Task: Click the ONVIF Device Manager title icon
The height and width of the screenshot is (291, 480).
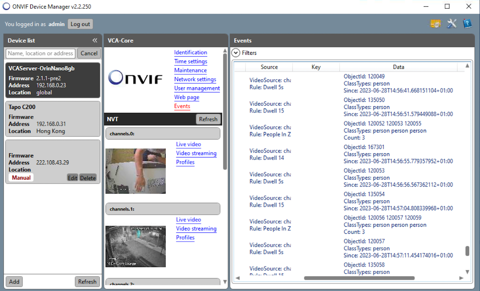Action: point(6,6)
